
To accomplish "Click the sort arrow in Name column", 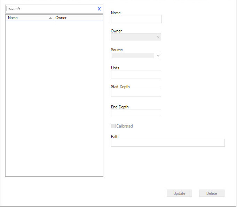I will point(50,18).
